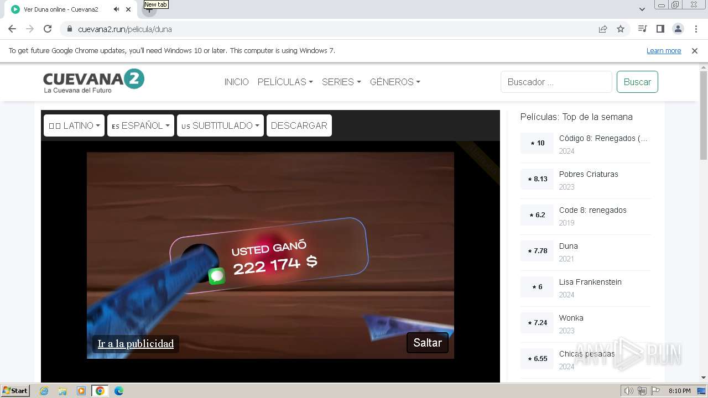
Task: Share this page icon in address bar
Action: click(x=603, y=29)
